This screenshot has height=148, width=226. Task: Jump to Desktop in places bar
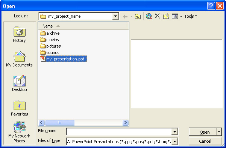pyautogui.click(x=19, y=83)
